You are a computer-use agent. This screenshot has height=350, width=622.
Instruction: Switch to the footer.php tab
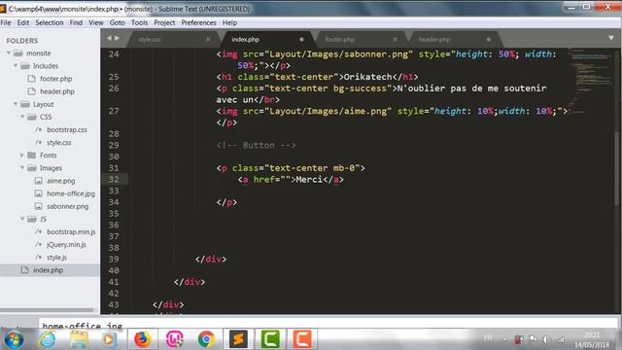[339, 39]
